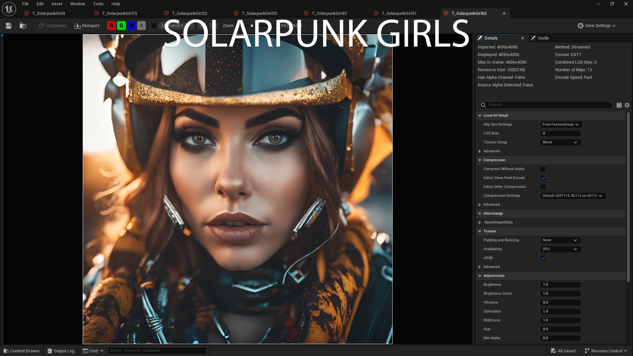Open the Asset menu
This screenshot has width=633, height=356.
click(57, 4)
